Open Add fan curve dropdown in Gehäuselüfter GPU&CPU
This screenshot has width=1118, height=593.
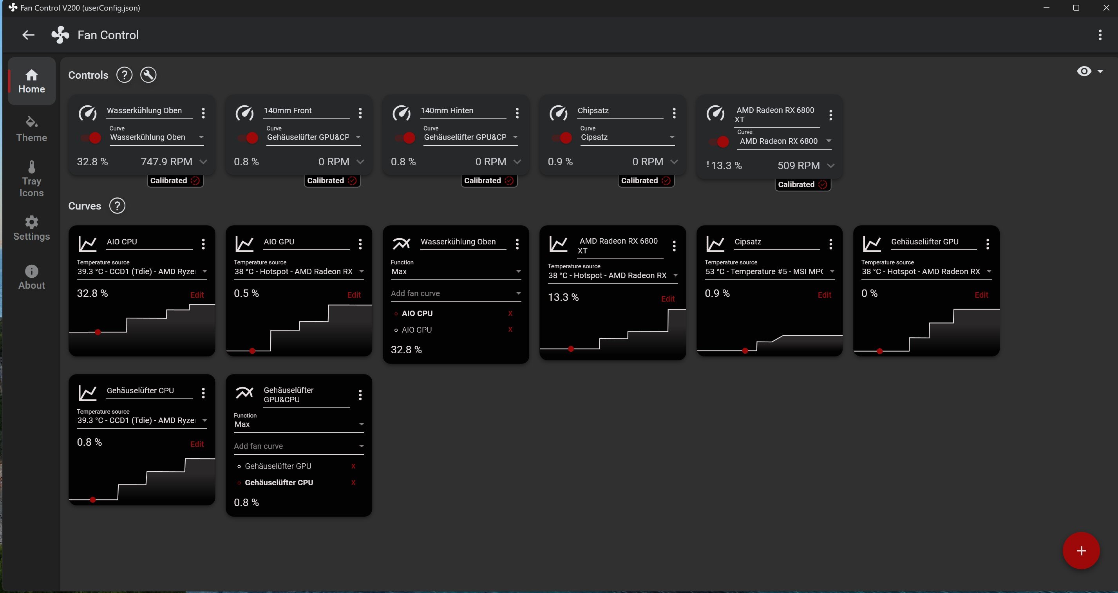(298, 447)
